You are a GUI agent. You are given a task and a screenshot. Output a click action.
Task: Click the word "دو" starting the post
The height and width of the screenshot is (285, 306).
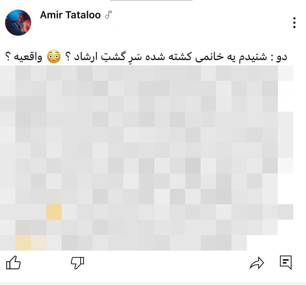pyautogui.click(x=281, y=57)
